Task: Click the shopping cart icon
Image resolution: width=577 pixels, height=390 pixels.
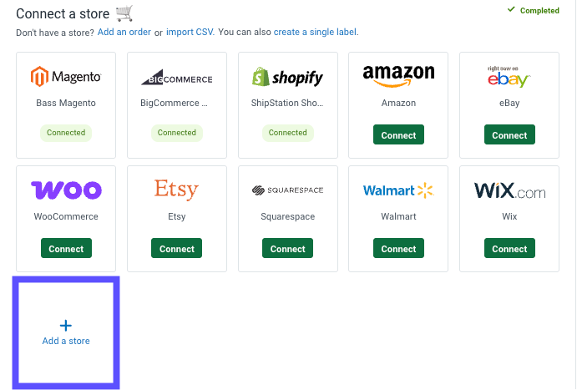Action: [124, 13]
